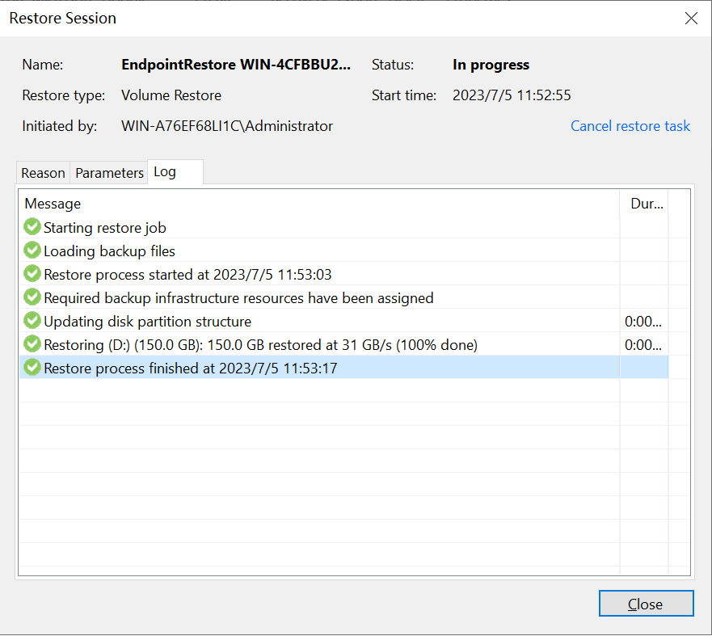Click success icon beside Starting restore job

[32, 226]
